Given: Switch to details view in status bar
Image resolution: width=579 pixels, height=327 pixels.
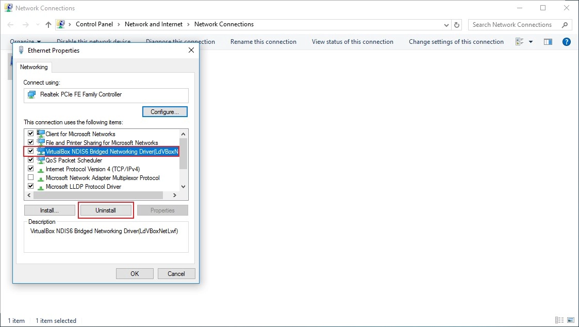Looking at the screenshot, I should (x=559, y=320).
